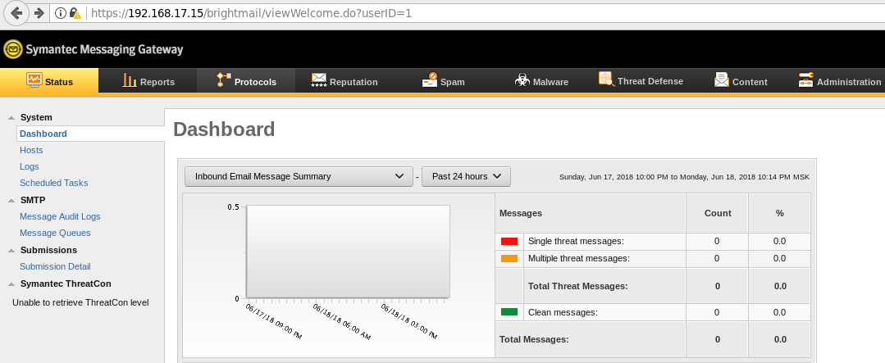Switch to the Content tab

pyautogui.click(x=740, y=80)
